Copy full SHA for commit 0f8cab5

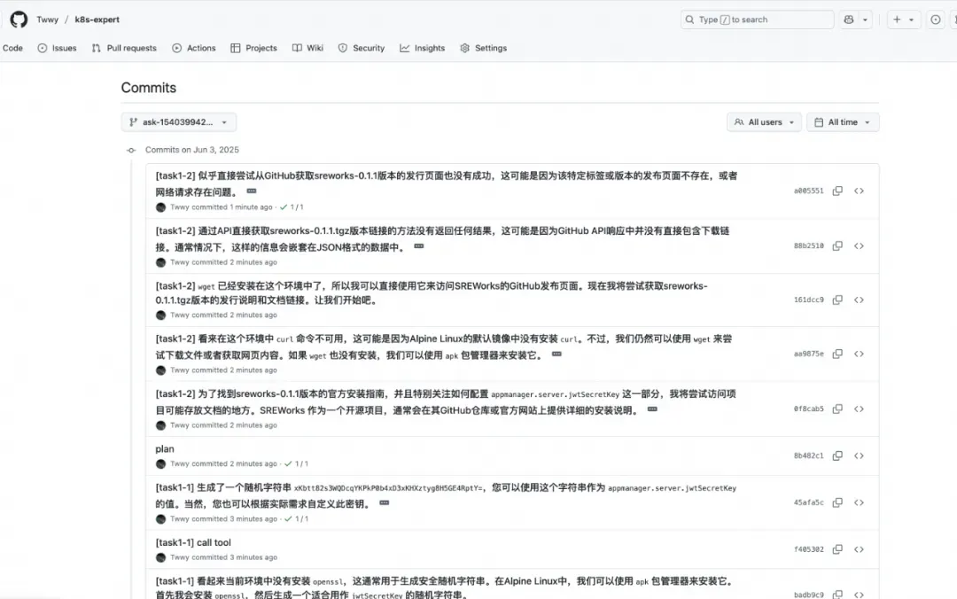pyautogui.click(x=837, y=408)
